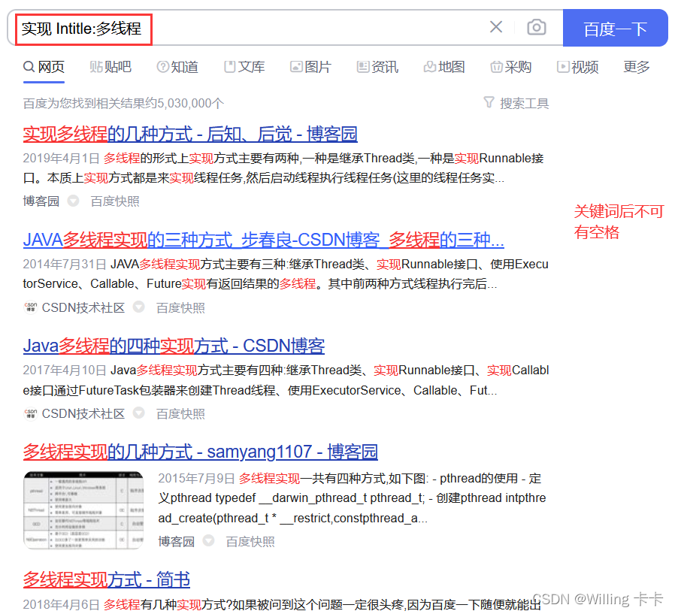Click the date 2018年4月6日 in fifth snippet

click(61, 604)
